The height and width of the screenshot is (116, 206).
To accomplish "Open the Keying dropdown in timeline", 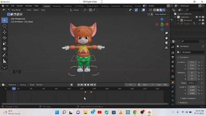I will pyautogui.click(x=24, y=85).
